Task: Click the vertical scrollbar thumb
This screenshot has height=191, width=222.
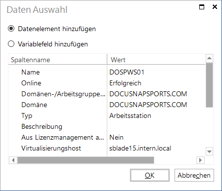Action: pos(209,85)
